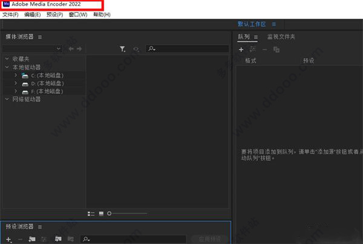The height and width of the screenshot is (244, 363).
Task: Open the 文件(F) menu
Action: [10, 15]
